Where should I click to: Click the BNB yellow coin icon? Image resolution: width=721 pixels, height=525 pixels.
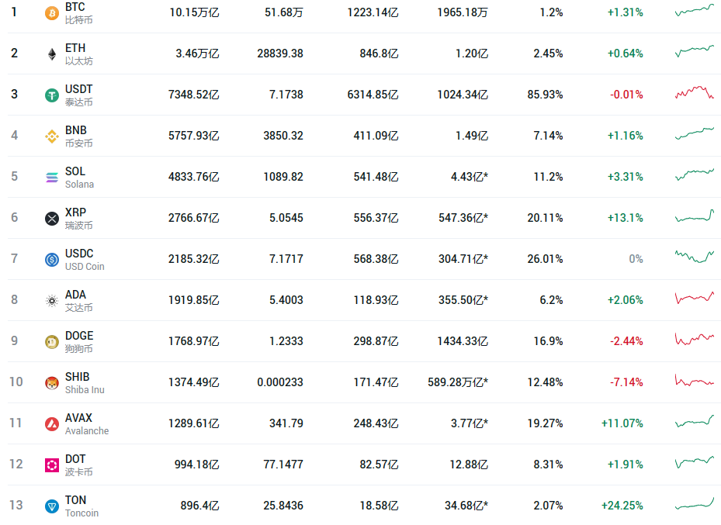pos(52,136)
